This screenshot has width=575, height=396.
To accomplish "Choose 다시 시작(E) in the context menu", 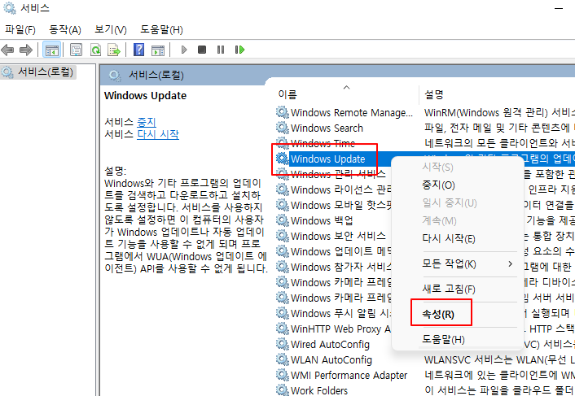I will tap(449, 239).
